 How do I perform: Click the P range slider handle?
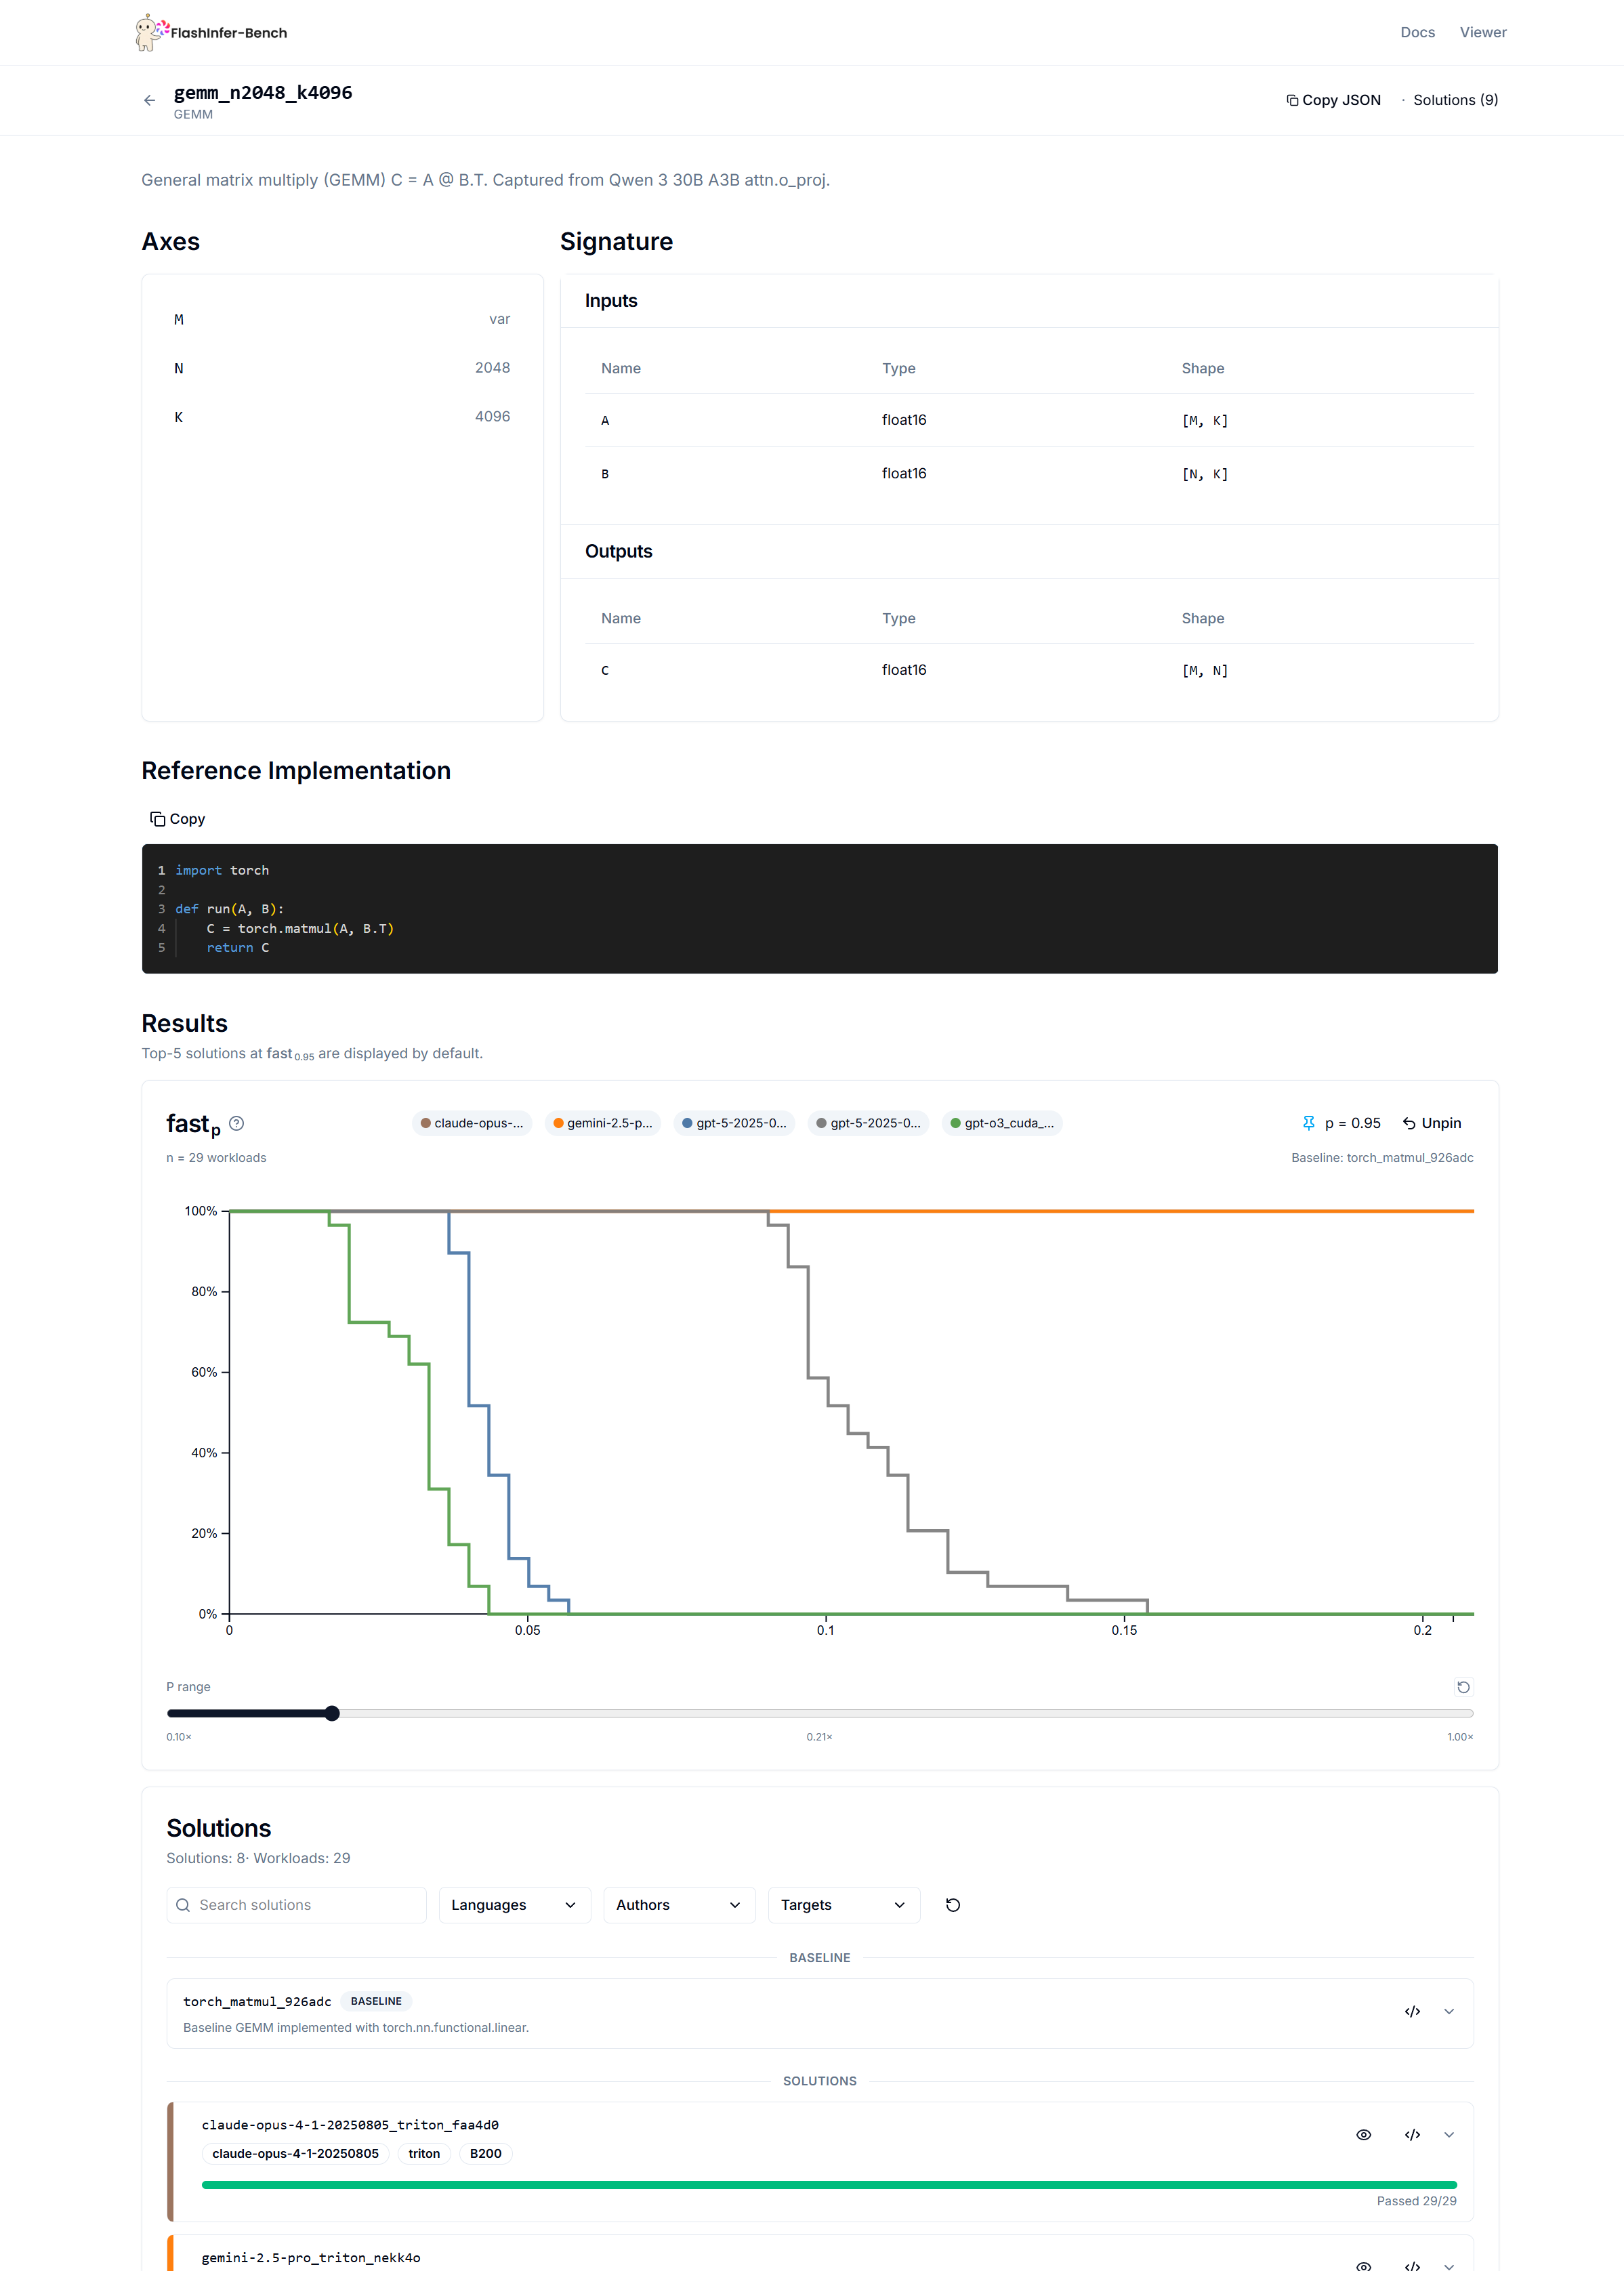pyautogui.click(x=332, y=1714)
